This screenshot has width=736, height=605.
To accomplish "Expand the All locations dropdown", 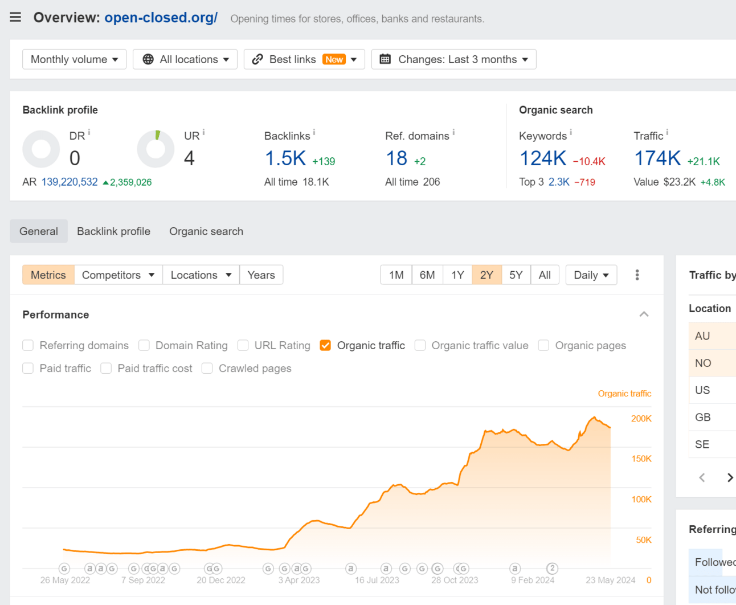I will [185, 59].
